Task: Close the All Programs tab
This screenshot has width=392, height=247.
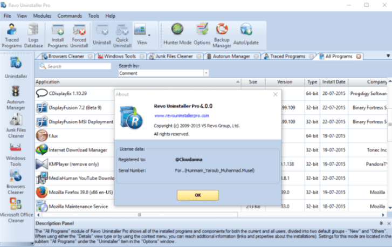Action: (x=359, y=56)
